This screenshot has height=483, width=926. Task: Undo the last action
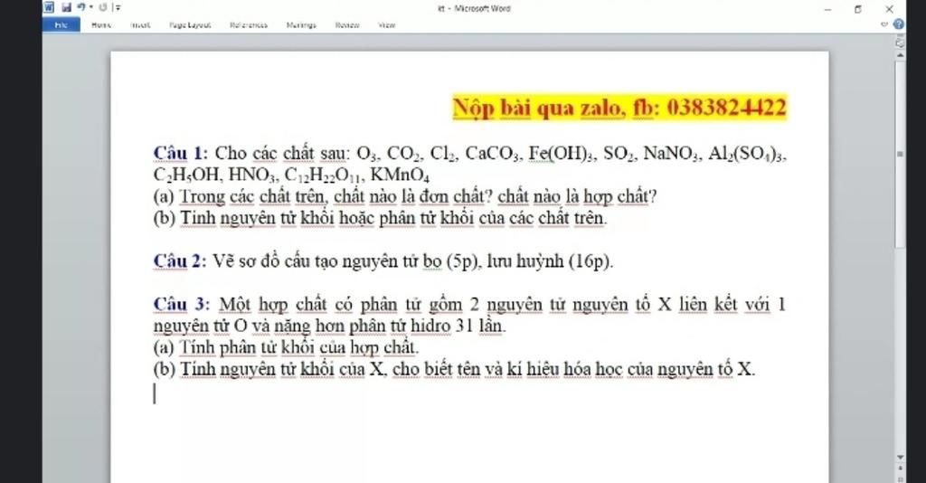point(80,7)
